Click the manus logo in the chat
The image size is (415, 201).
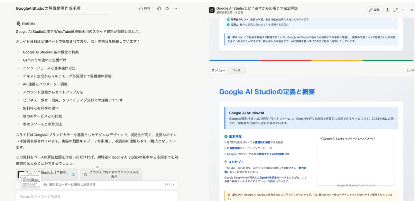coord(25,23)
